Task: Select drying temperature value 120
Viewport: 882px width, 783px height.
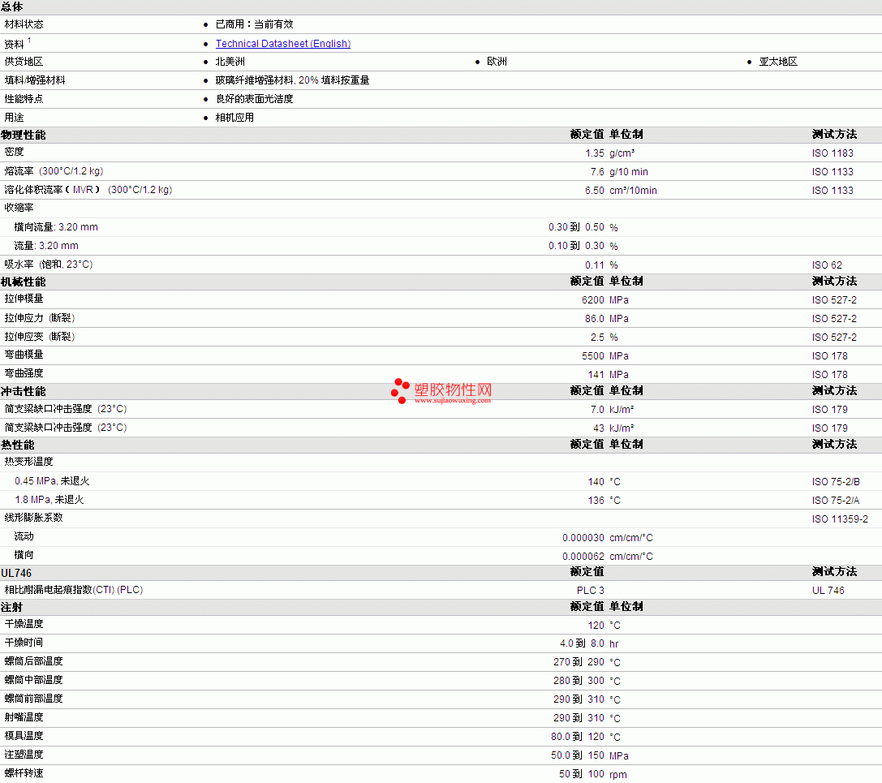Action: click(x=596, y=625)
